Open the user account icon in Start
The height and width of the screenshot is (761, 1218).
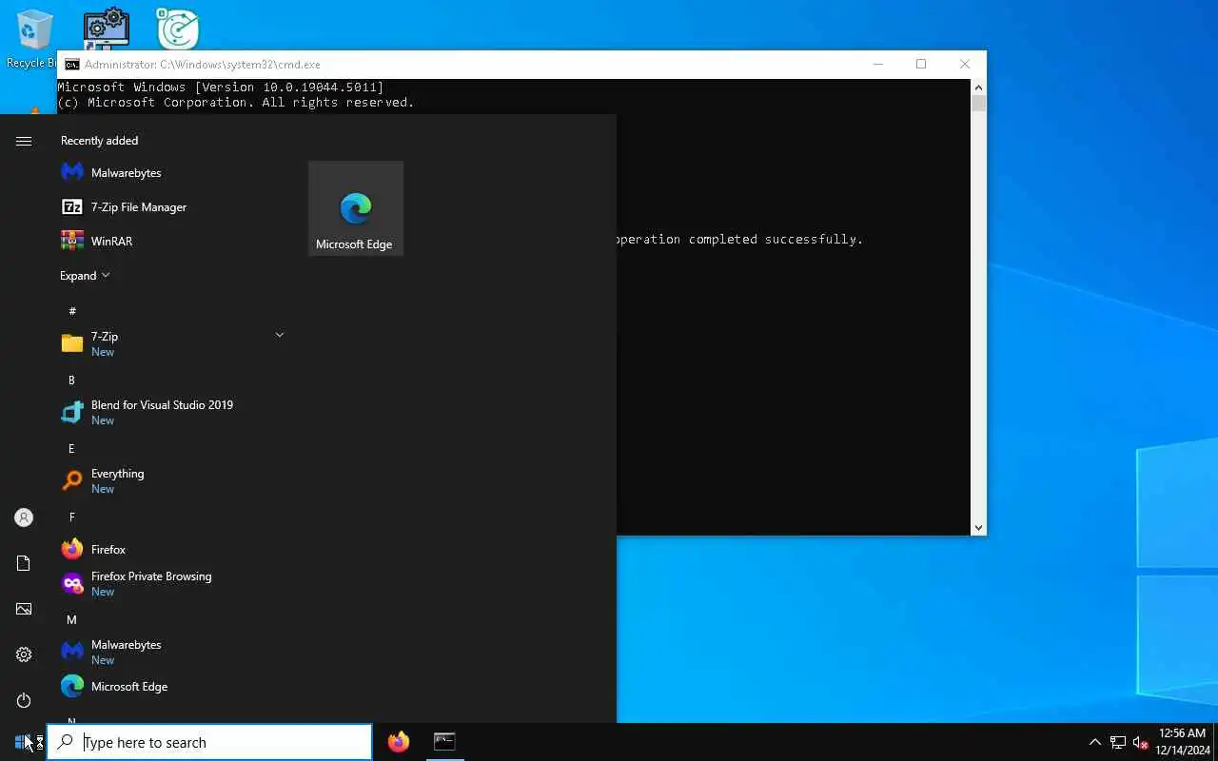(x=24, y=517)
